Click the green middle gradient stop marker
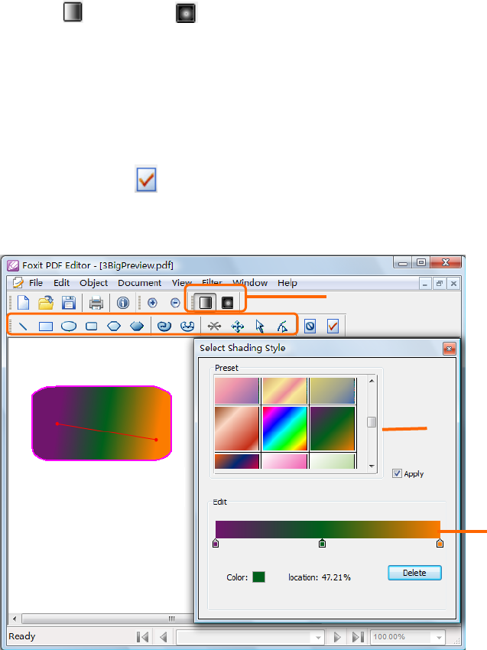 point(322,543)
